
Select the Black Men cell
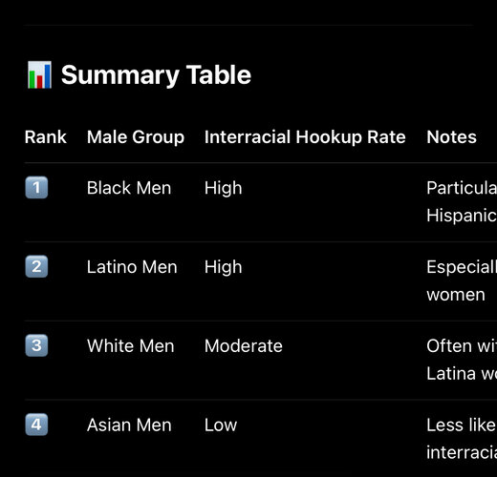click(x=129, y=188)
